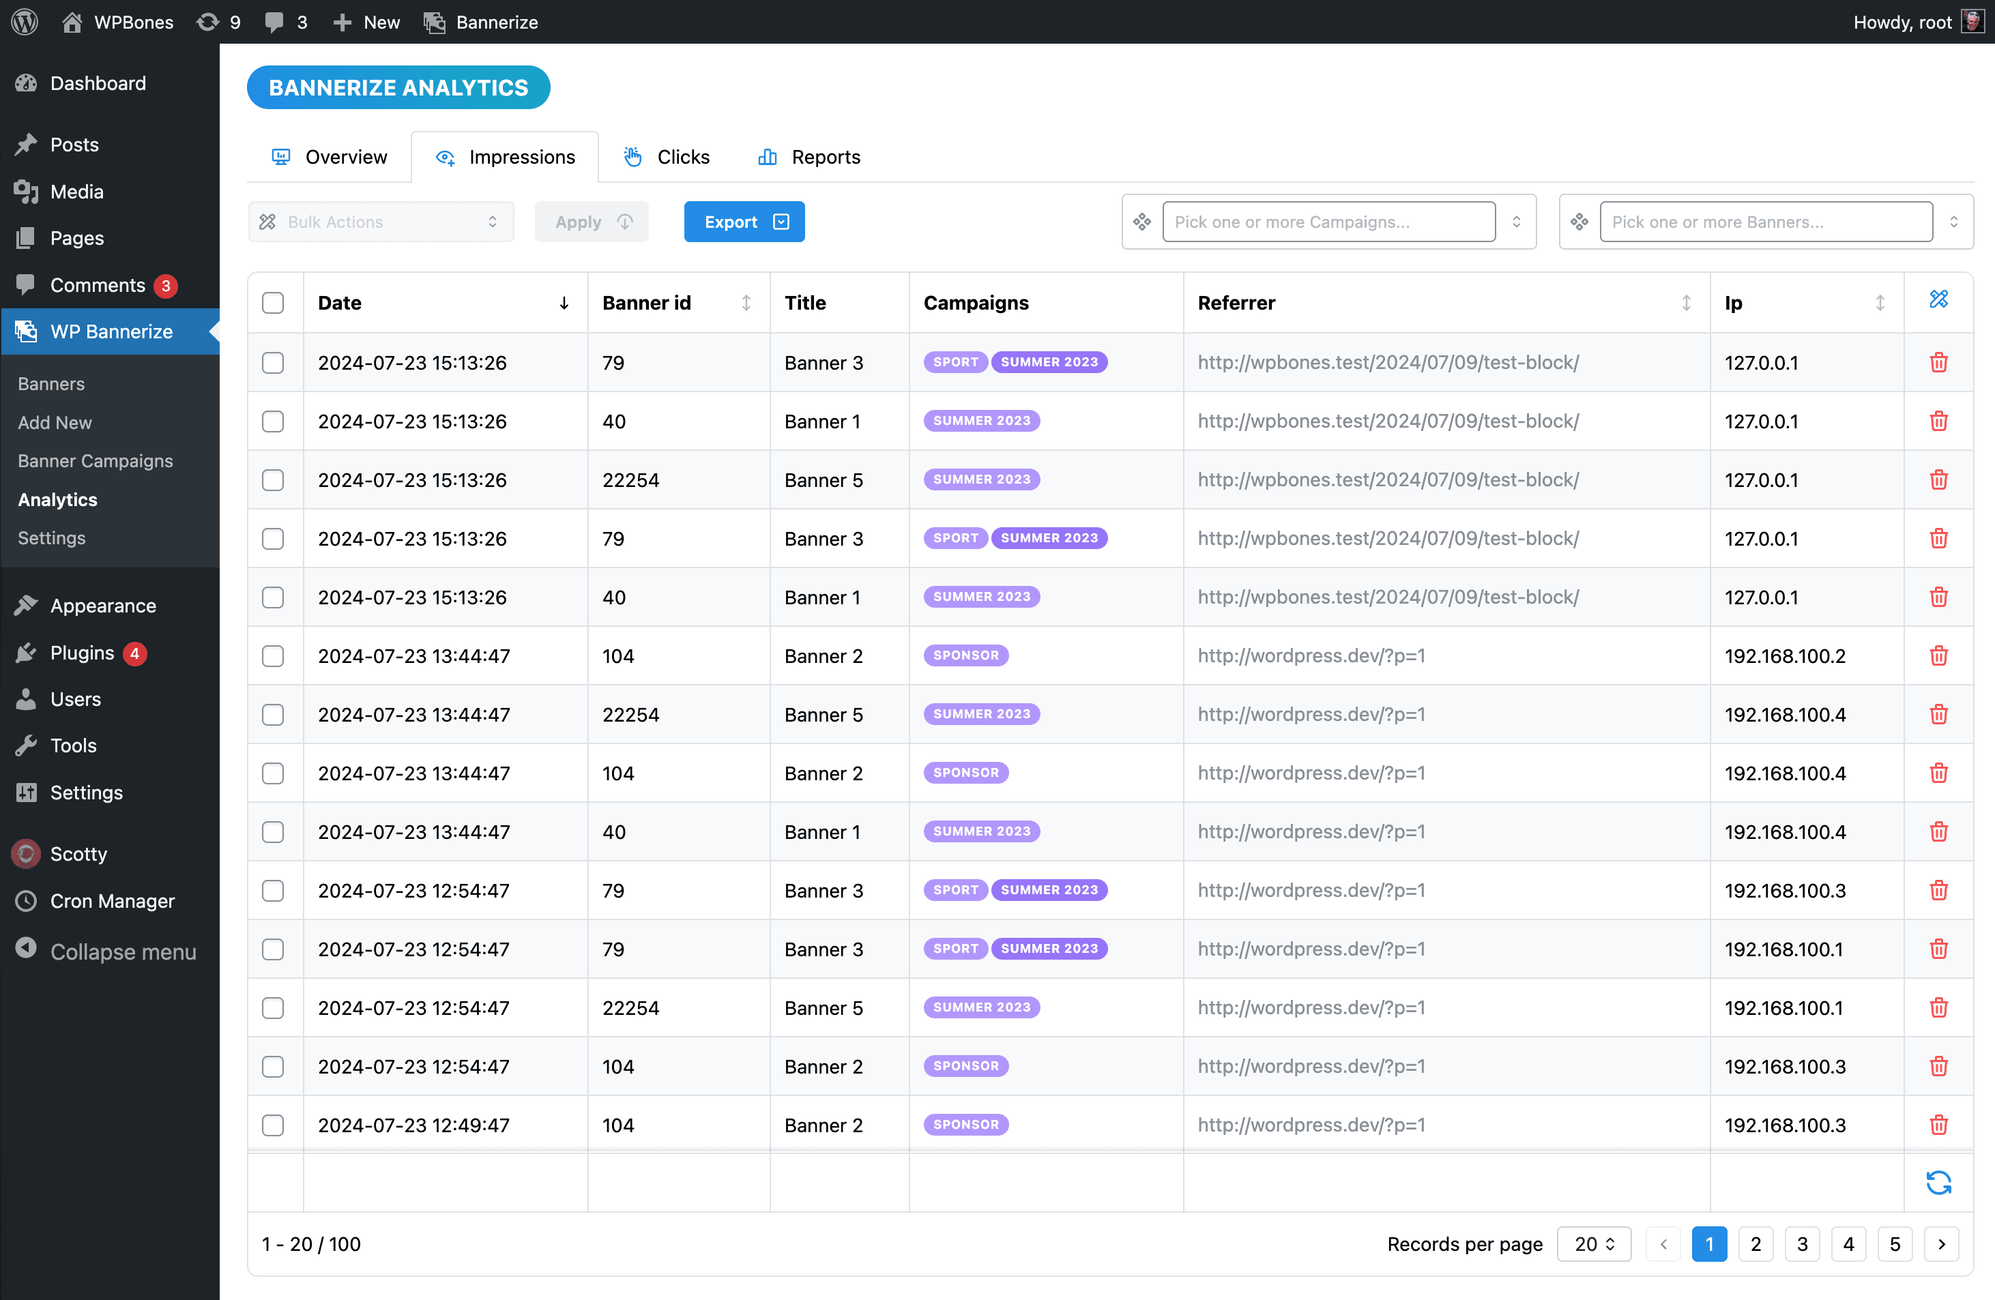The height and width of the screenshot is (1300, 1995).
Task: Select the Banner 5 row at 13:44:47
Action: coord(274,715)
